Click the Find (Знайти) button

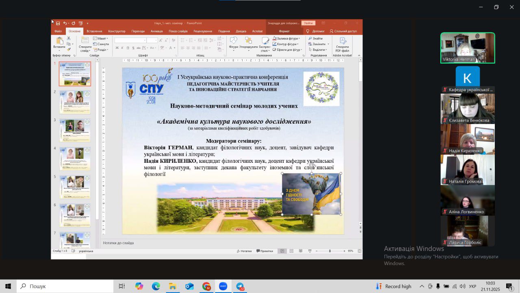315,39
